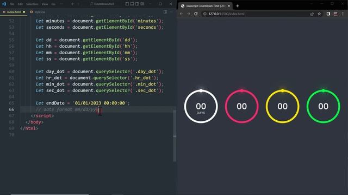Click the sec_dot variable declaration
Viewport: 348px width, 195px height.
pyautogui.click(x=55, y=90)
